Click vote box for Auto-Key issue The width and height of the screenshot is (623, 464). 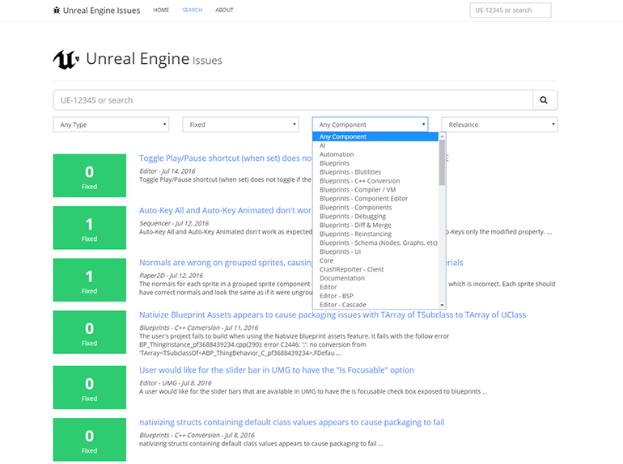89,227
